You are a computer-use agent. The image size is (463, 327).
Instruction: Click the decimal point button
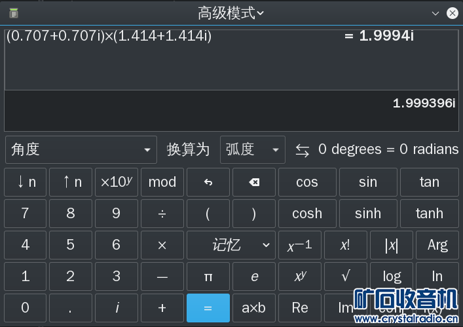[x=71, y=308]
